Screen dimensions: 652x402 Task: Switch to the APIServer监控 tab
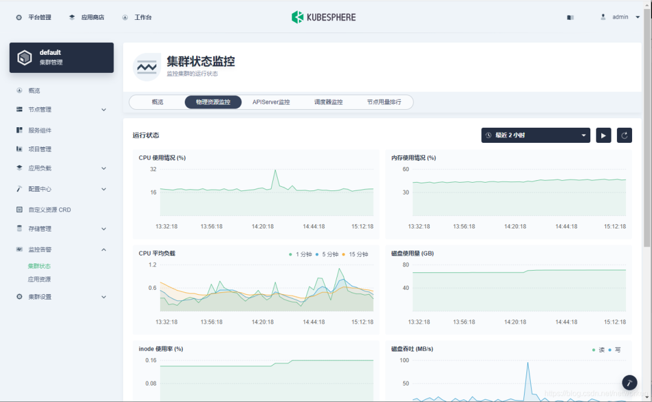(x=271, y=102)
